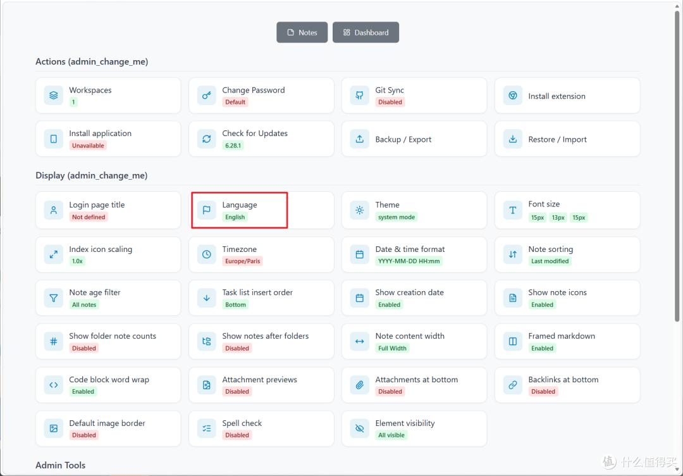Viewport: 683px width, 476px height.
Task: Click the Backlinks at bottom card
Action: pyautogui.click(x=567, y=385)
